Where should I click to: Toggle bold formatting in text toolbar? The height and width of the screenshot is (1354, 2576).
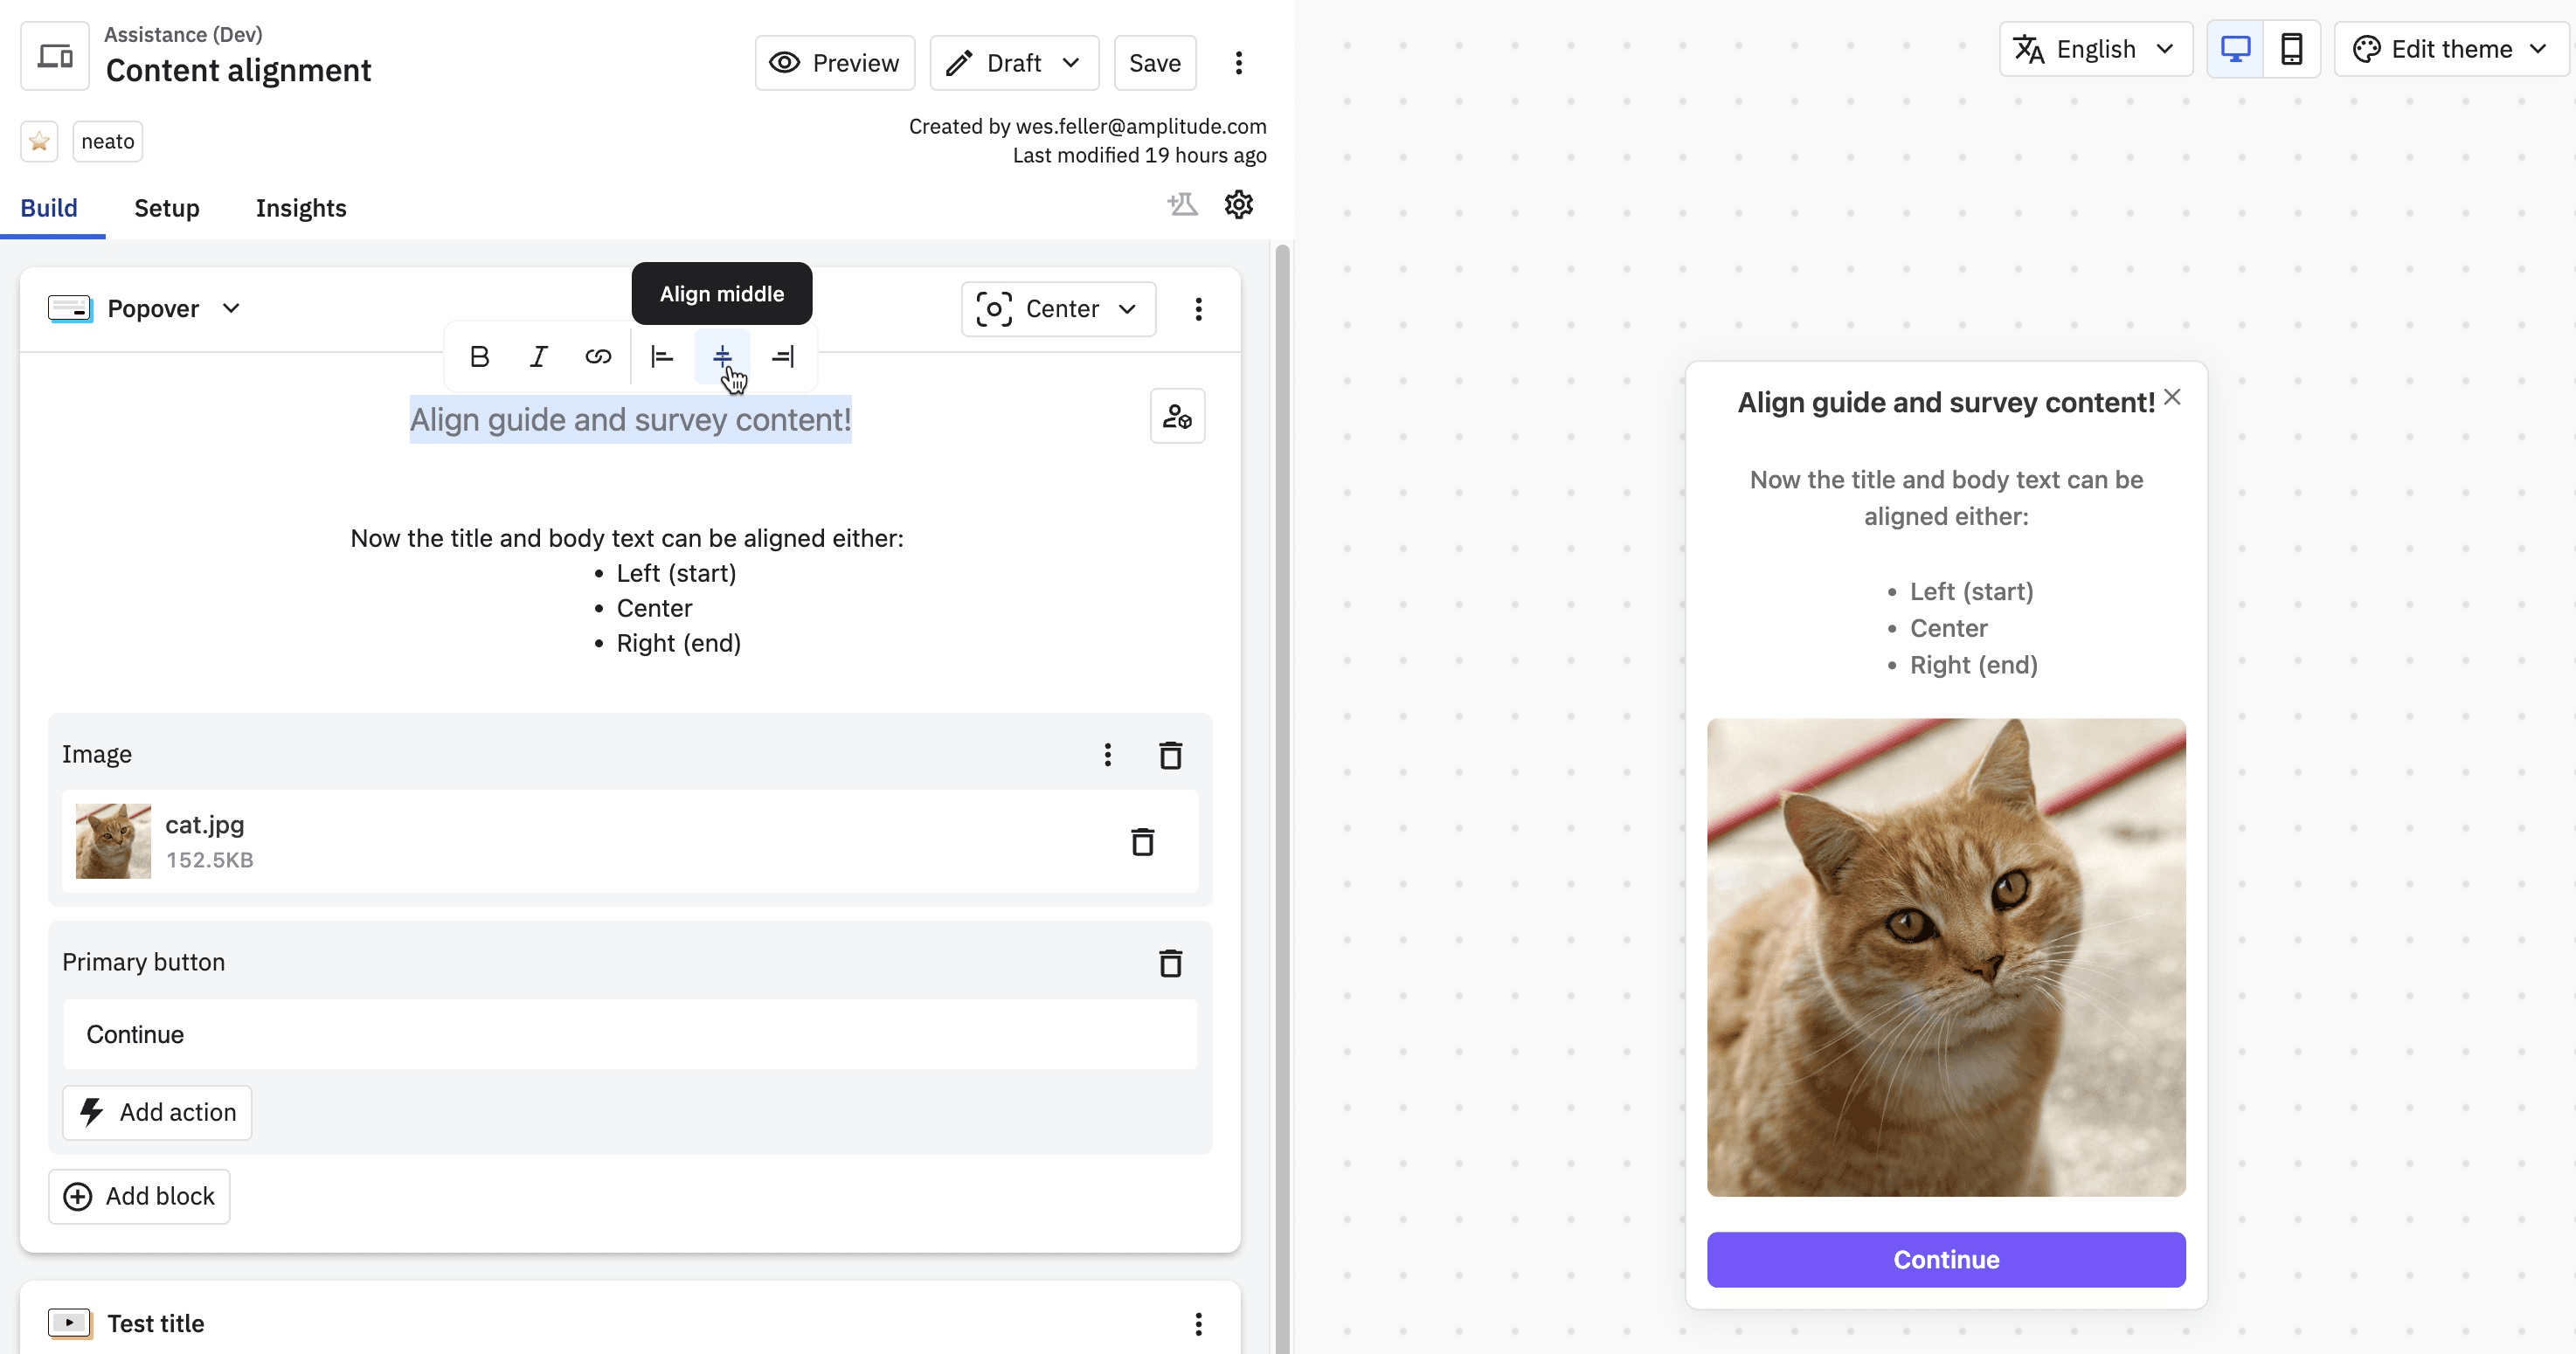[x=479, y=356]
